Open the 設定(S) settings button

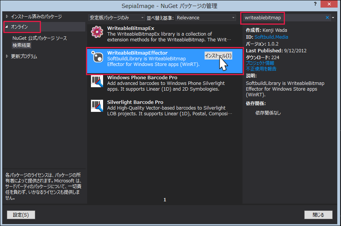(x=21, y=215)
